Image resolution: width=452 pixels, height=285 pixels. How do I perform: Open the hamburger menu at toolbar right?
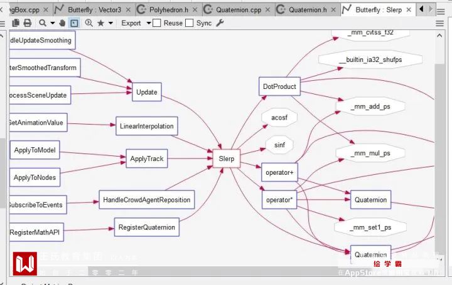[439, 24]
